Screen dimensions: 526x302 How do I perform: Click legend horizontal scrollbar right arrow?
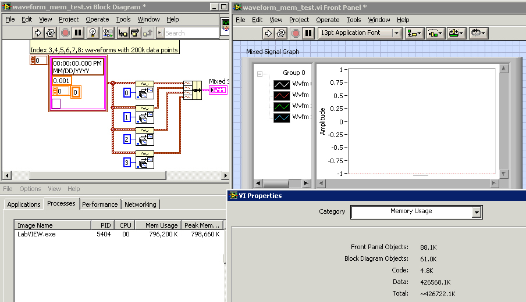[306, 183]
